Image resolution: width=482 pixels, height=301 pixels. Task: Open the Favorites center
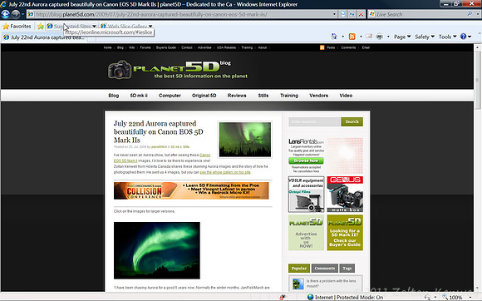tap(17, 26)
